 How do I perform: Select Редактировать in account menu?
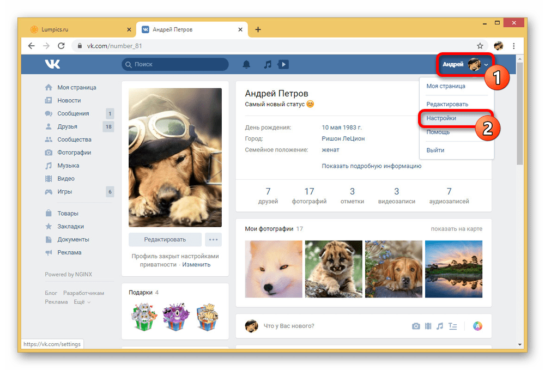(x=447, y=104)
